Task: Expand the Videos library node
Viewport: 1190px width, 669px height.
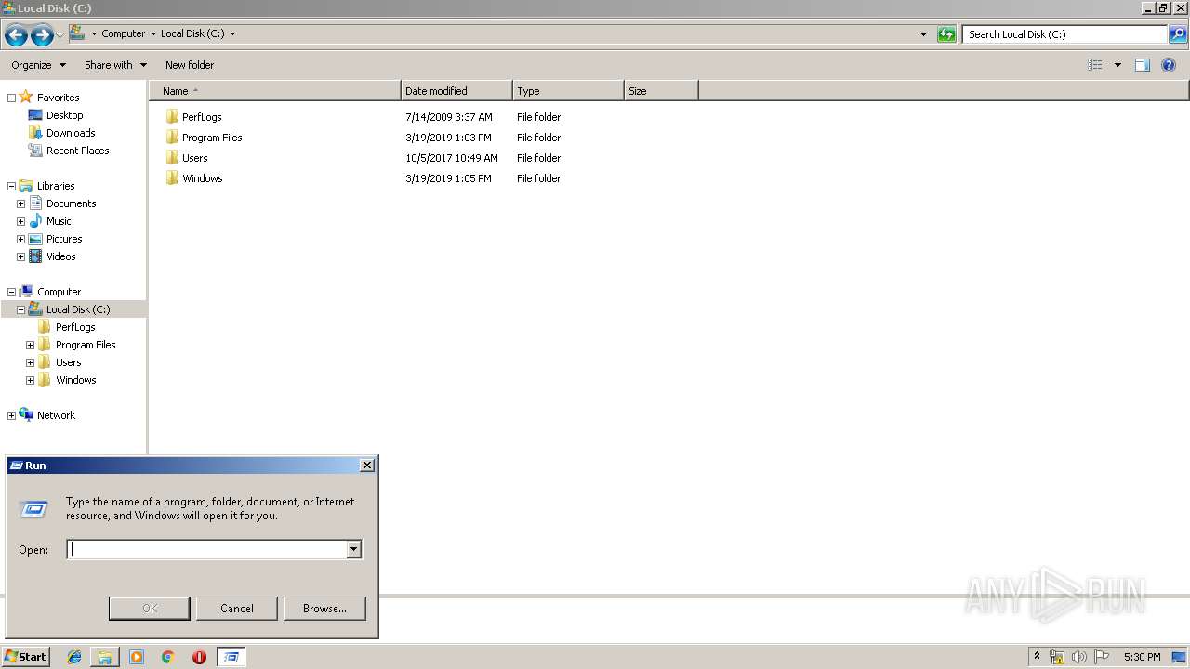Action: [x=20, y=256]
